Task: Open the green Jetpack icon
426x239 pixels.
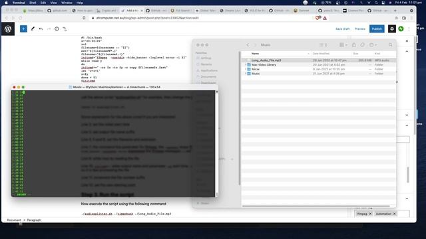Action: [x=401, y=29]
